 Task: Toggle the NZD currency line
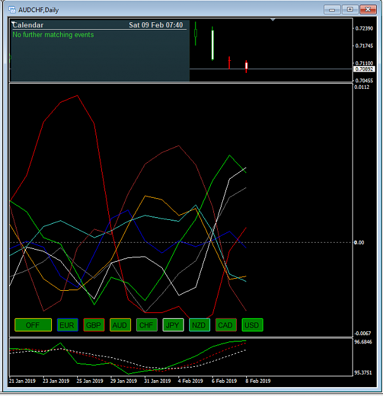(199, 325)
